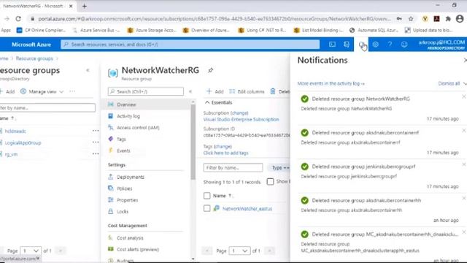Image resolution: width=467 pixels, height=263 pixels.
Task: Expand the Dismiss all dropdown arrow
Action: (465, 83)
